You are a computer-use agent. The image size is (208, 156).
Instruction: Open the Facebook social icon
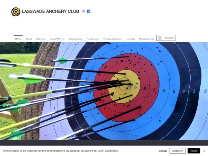click(88, 11)
